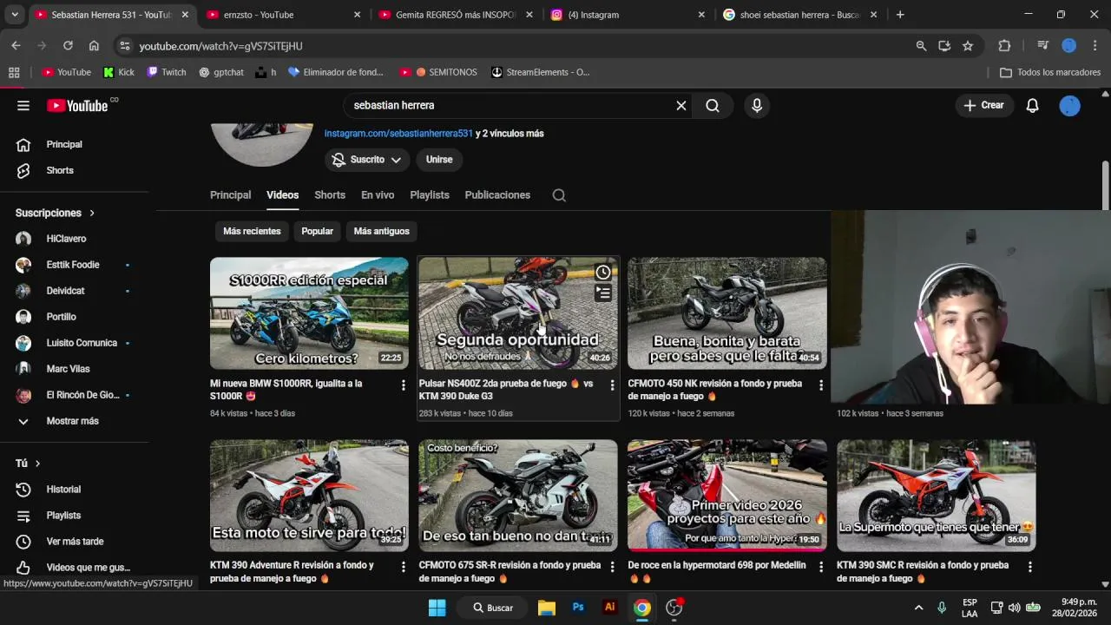Open Windows Start menu
The height and width of the screenshot is (625, 1111).
pos(437,608)
